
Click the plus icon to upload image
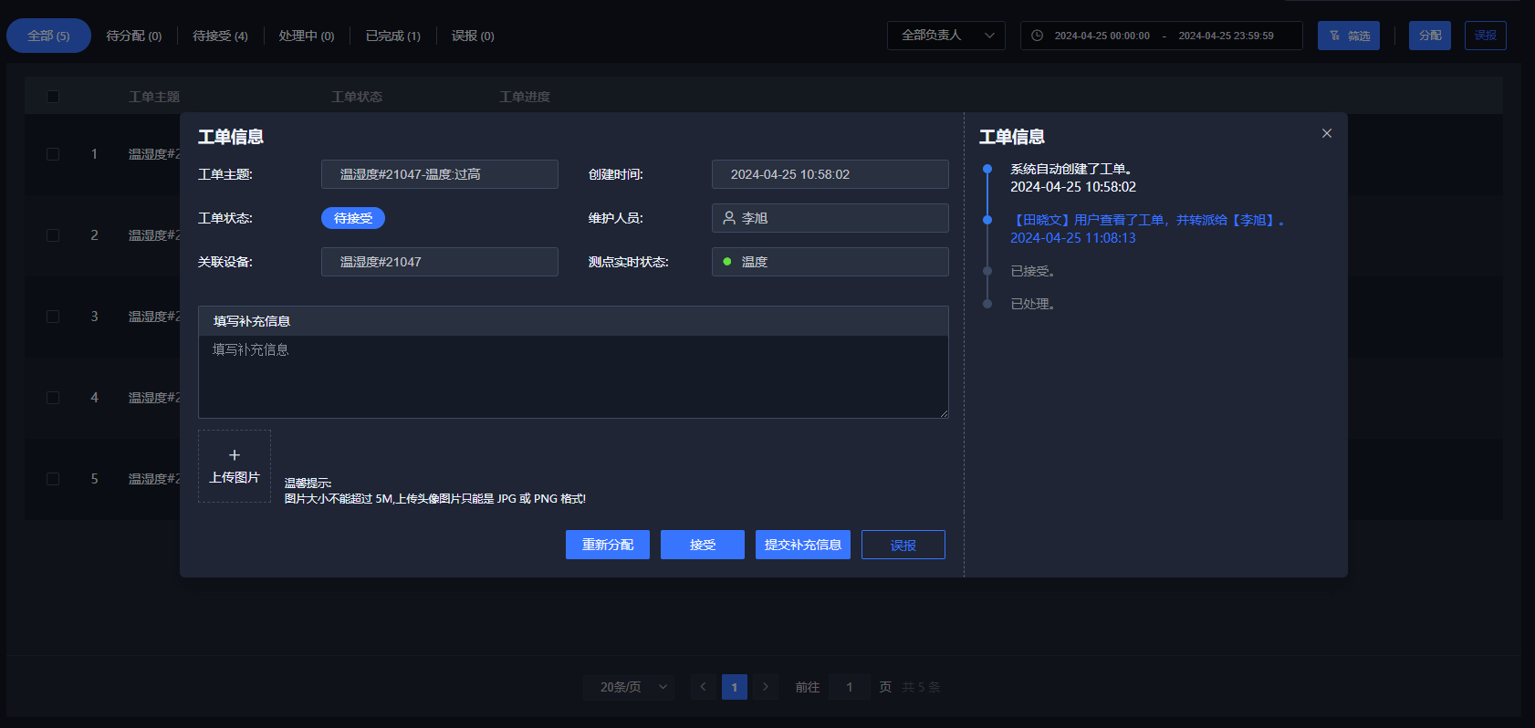[235, 455]
